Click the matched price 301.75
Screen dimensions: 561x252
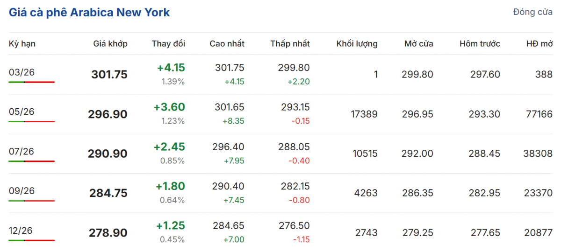tap(109, 75)
